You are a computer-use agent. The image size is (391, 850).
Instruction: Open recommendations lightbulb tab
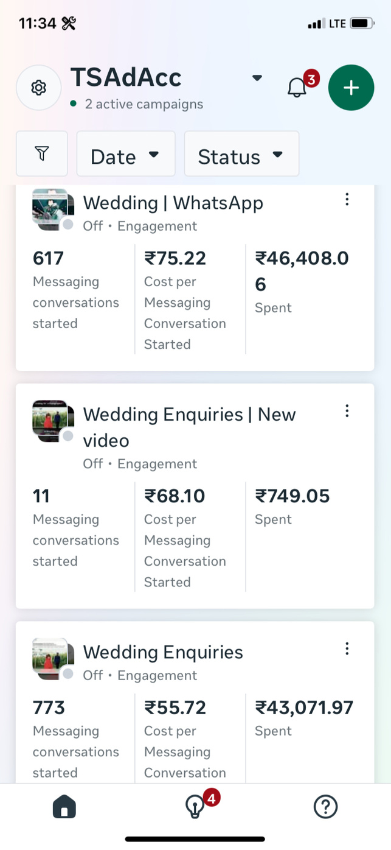coord(195,807)
